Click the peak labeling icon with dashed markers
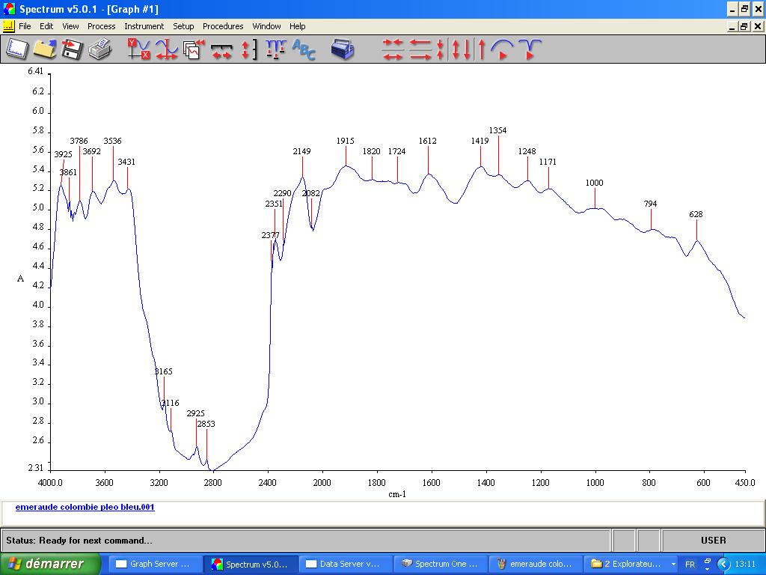 click(275, 49)
